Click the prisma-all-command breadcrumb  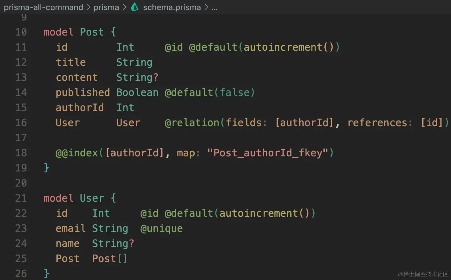(43, 7)
